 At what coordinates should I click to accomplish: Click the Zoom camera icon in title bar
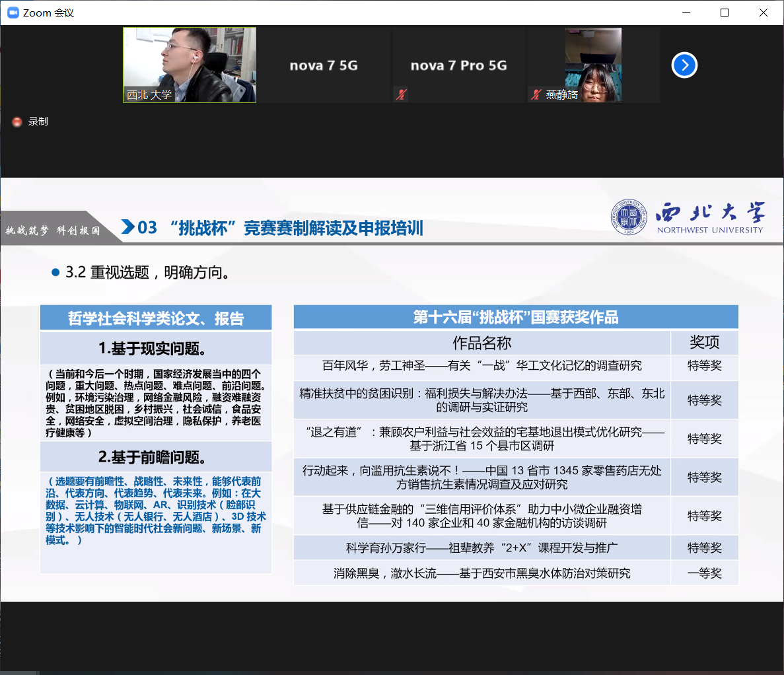[13, 13]
